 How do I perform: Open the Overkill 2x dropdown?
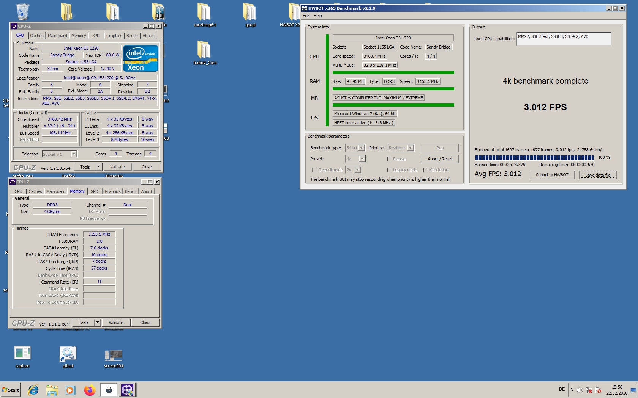(358, 170)
